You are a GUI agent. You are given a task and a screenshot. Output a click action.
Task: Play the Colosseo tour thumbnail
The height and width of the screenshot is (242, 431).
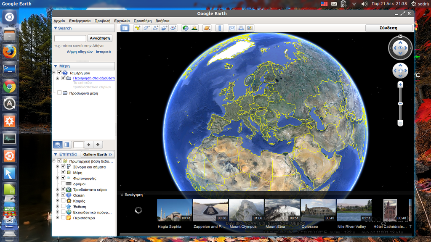[318, 210]
